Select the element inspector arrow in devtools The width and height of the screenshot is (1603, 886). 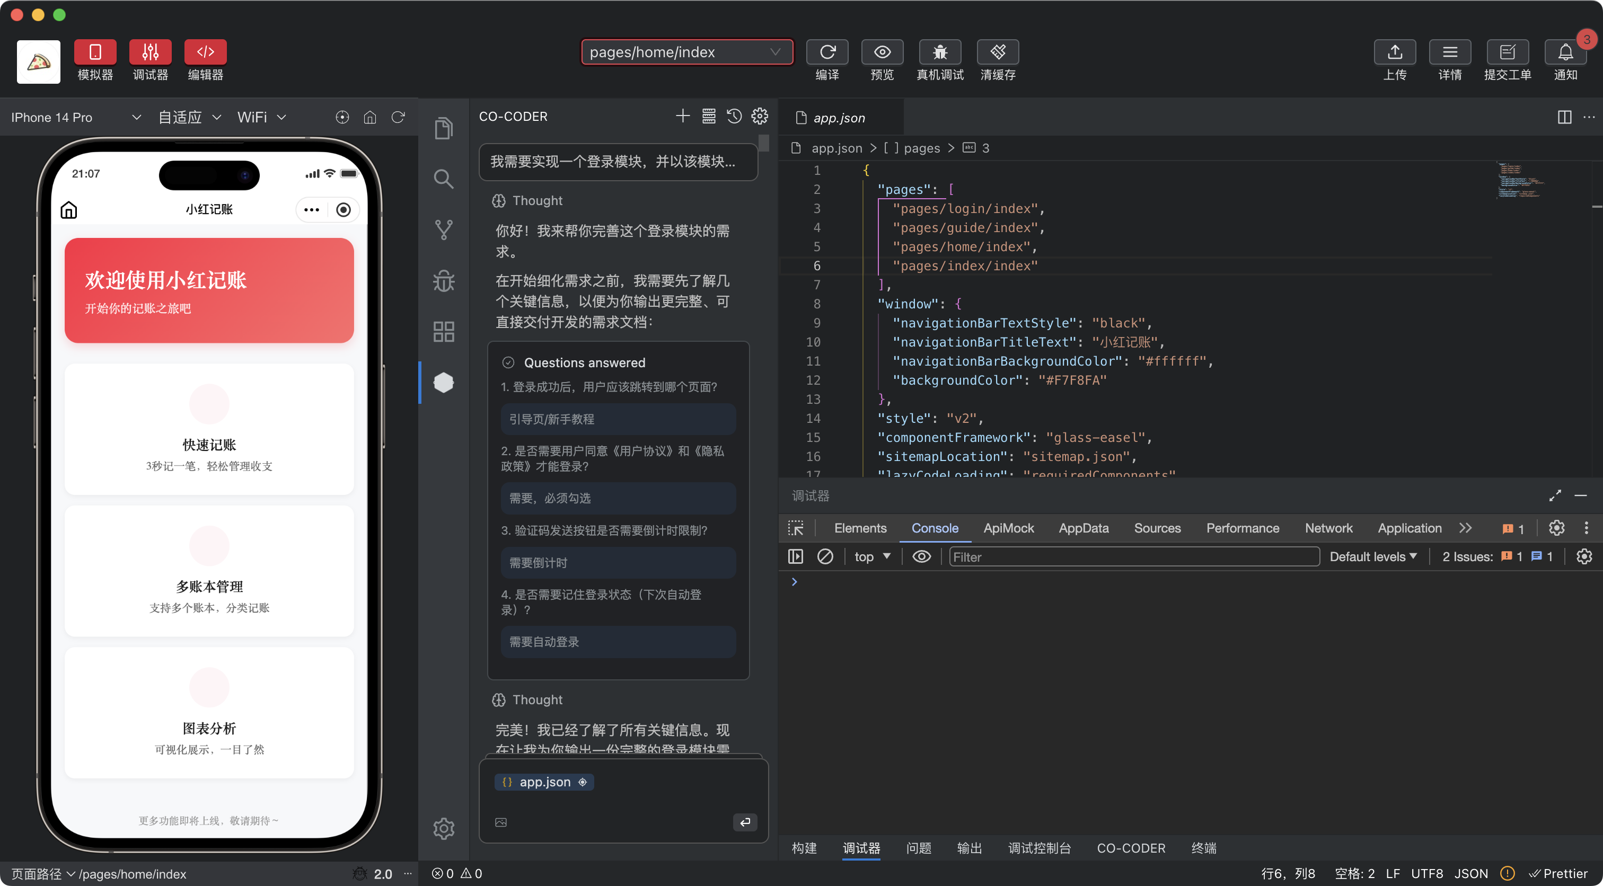pyautogui.click(x=795, y=528)
